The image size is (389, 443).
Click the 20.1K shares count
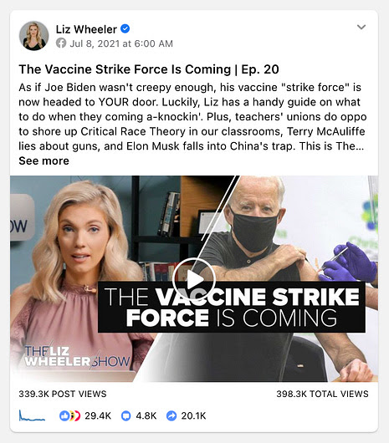pyautogui.click(x=193, y=416)
